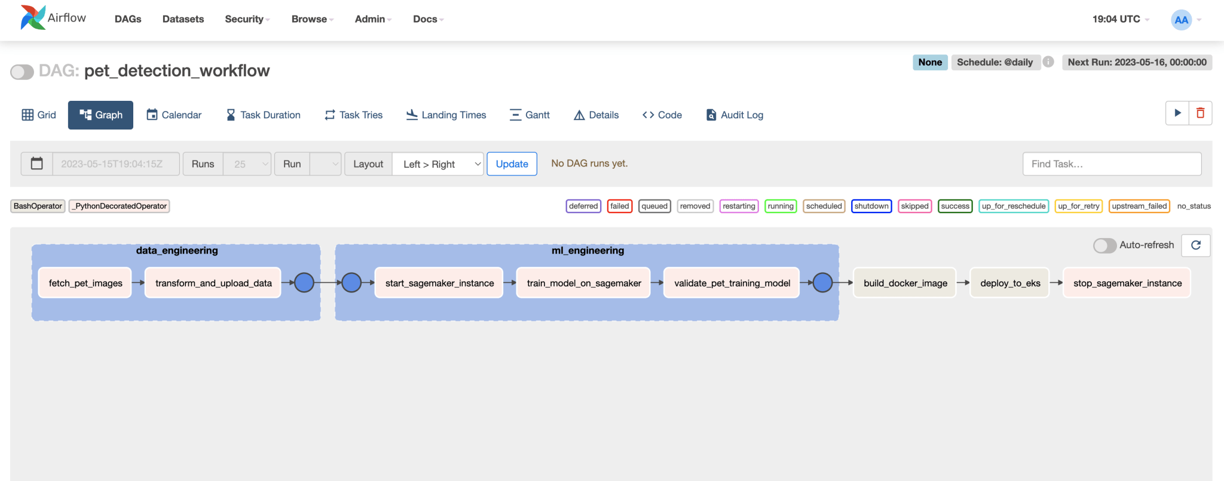This screenshot has height=481, width=1224.
Task: Click the data_engineering group exit circle node
Action: pos(304,282)
